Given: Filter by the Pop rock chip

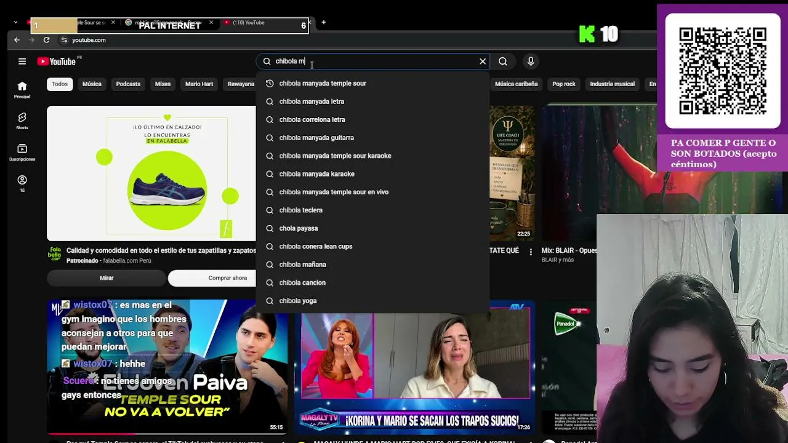Looking at the screenshot, I should (x=563, y=84).
